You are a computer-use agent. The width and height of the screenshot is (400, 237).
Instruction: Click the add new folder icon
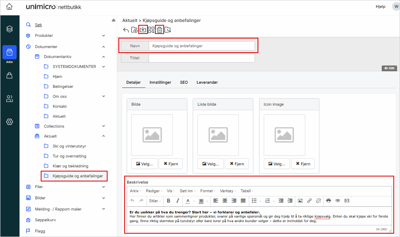135,30
